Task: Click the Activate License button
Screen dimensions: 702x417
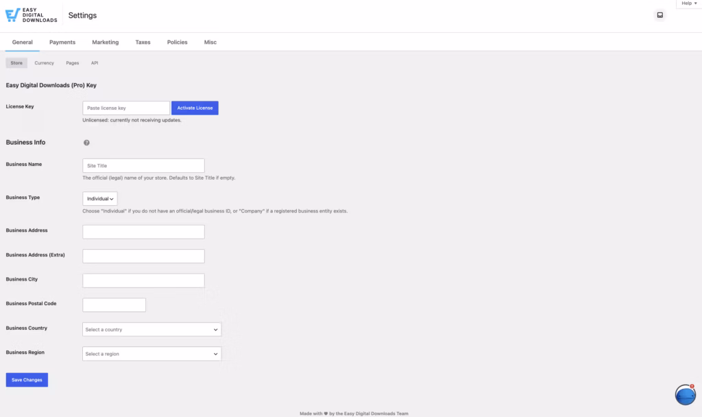Action: point(195,108)
